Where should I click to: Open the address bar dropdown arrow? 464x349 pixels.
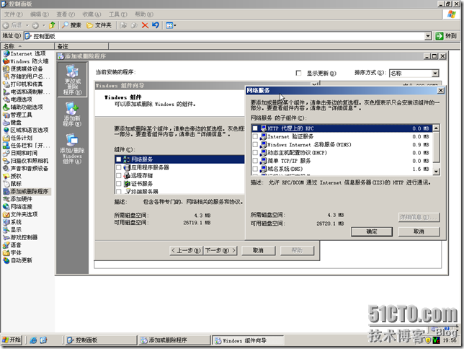coord(428,36)
